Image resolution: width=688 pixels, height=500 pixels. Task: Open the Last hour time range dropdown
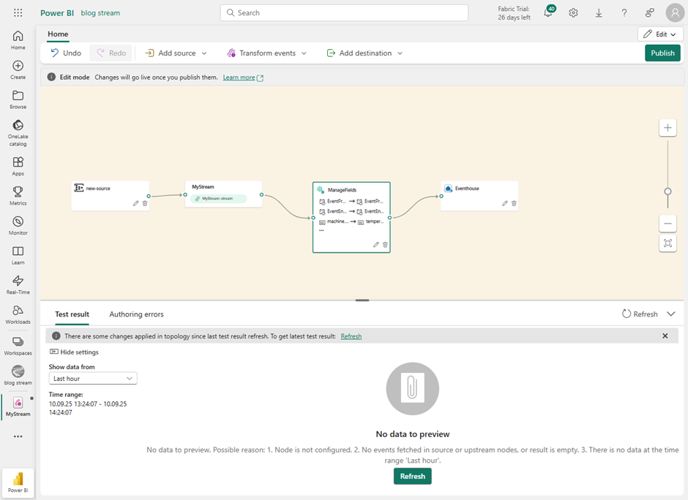tap(93, 379)
